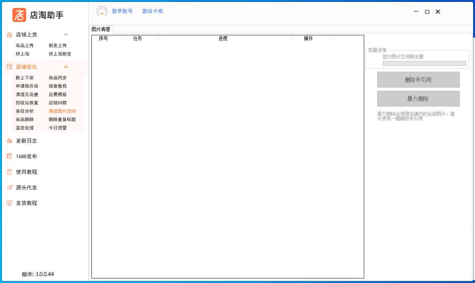This screenshot has width=475, height=283.
Task: Click the 1688发布 bag icon
Action: tap(10, 157)
